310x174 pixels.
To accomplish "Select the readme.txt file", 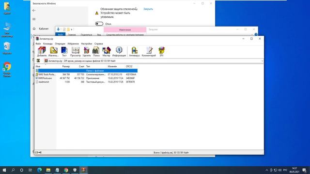I will [86, 82].
